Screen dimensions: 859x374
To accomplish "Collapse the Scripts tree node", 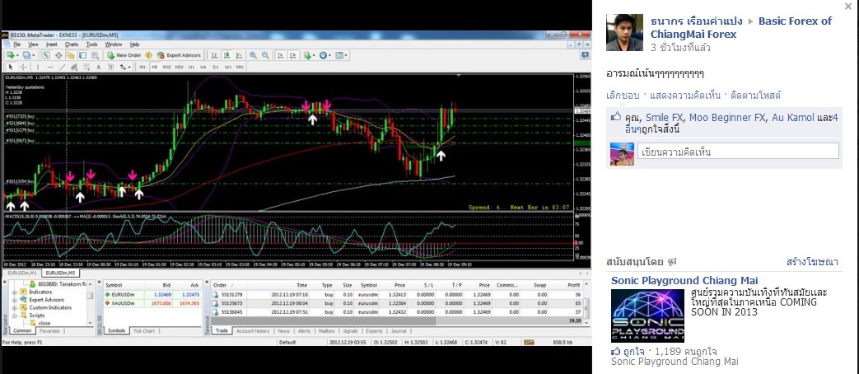I will pyautogui.click(x=15, y=316).
